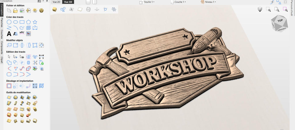
Task: Select the Draw Ellipse tool
Action: 16,22
